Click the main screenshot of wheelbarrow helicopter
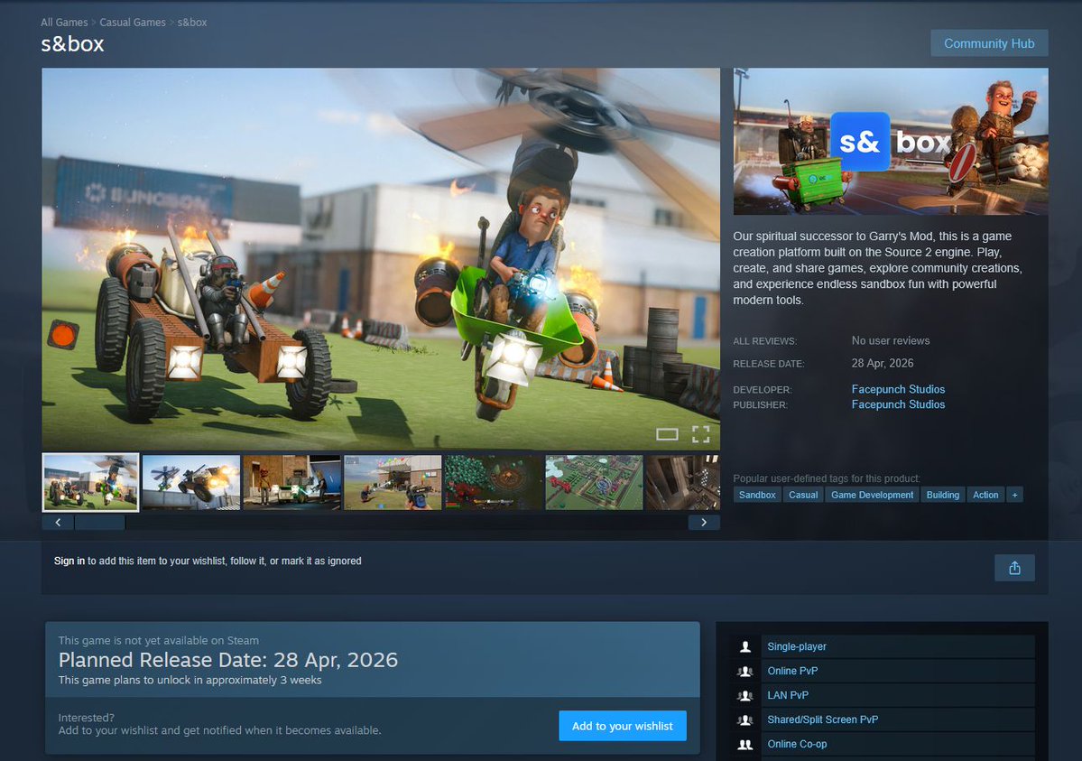Screen dimensions: 1082x761 381,259
